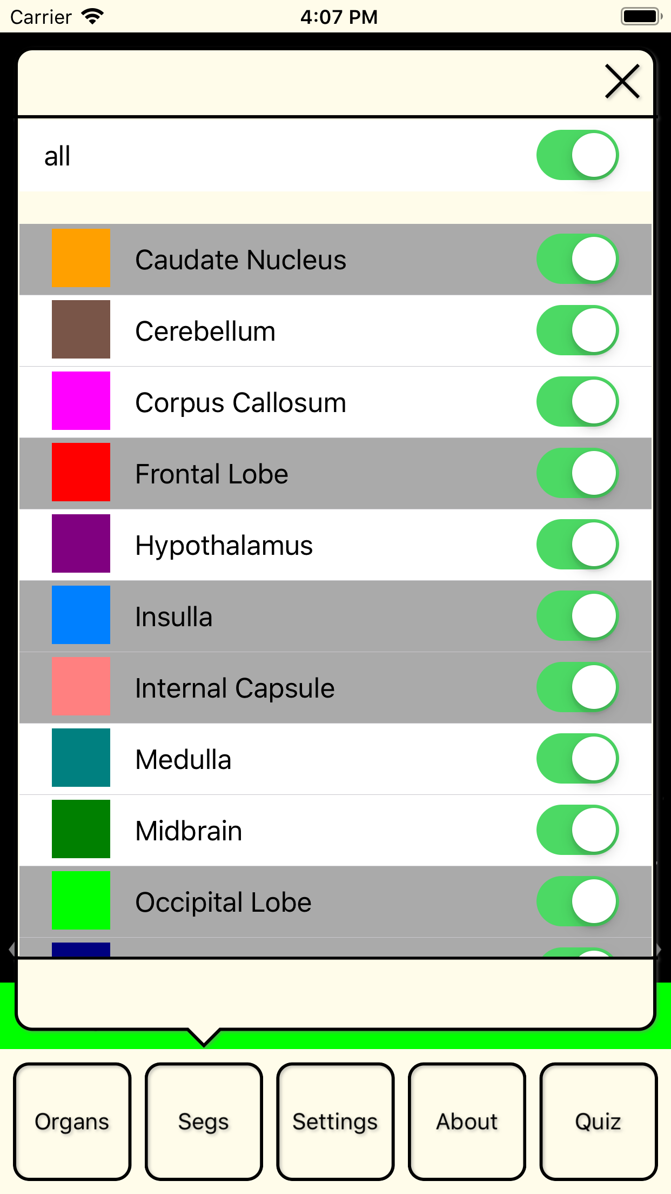Screen dimensions: 671x1194
Task: Start the Quiz
Action: (x=598, y=1122)
